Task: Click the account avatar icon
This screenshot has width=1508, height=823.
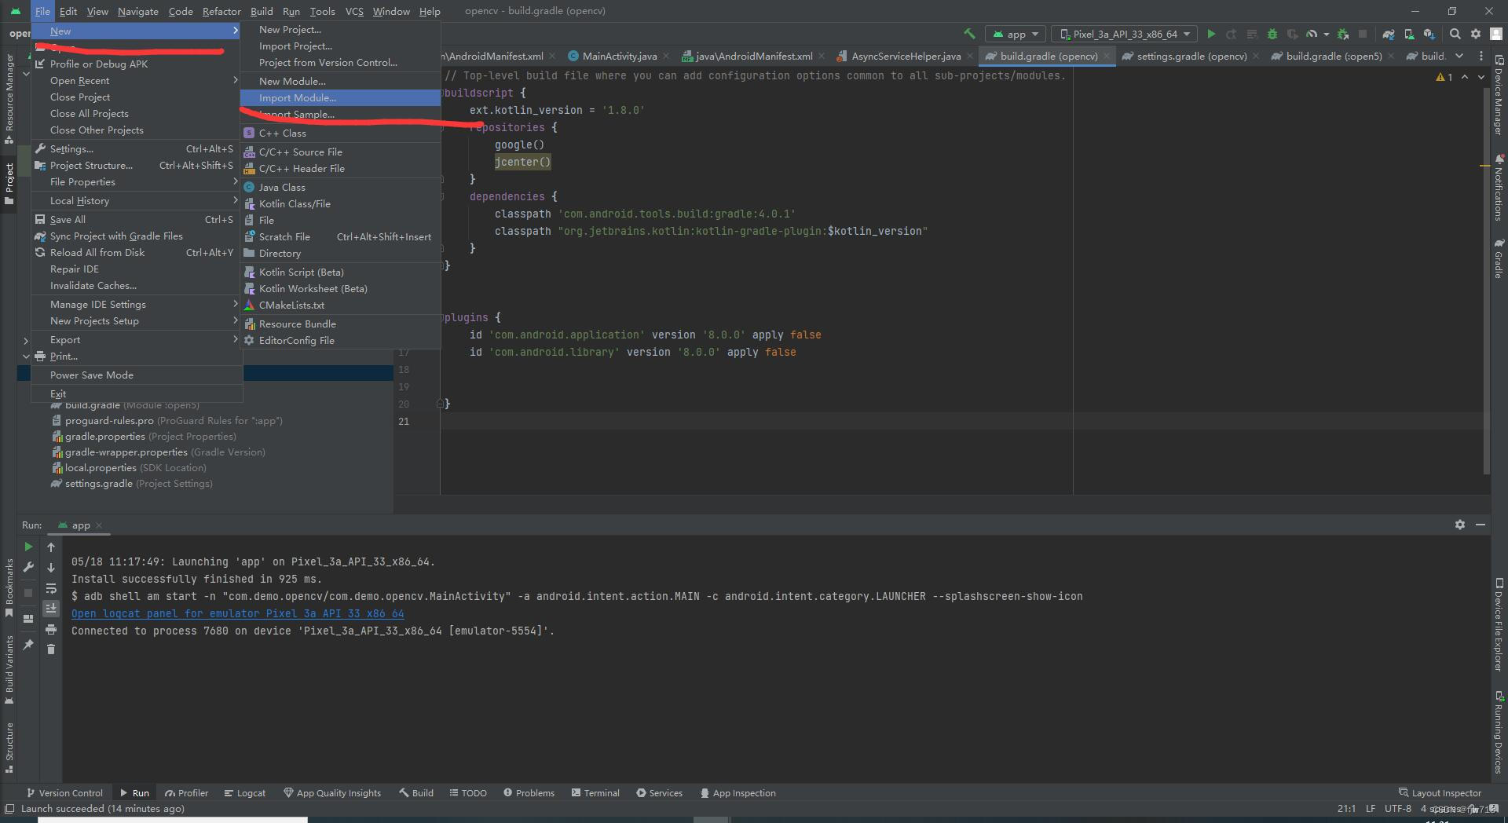Action: 1496,34
